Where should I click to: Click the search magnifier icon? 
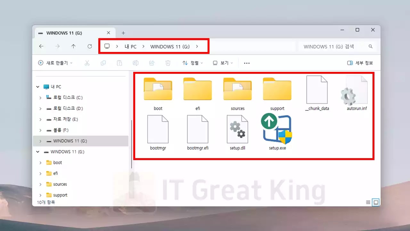coord(371,47)
